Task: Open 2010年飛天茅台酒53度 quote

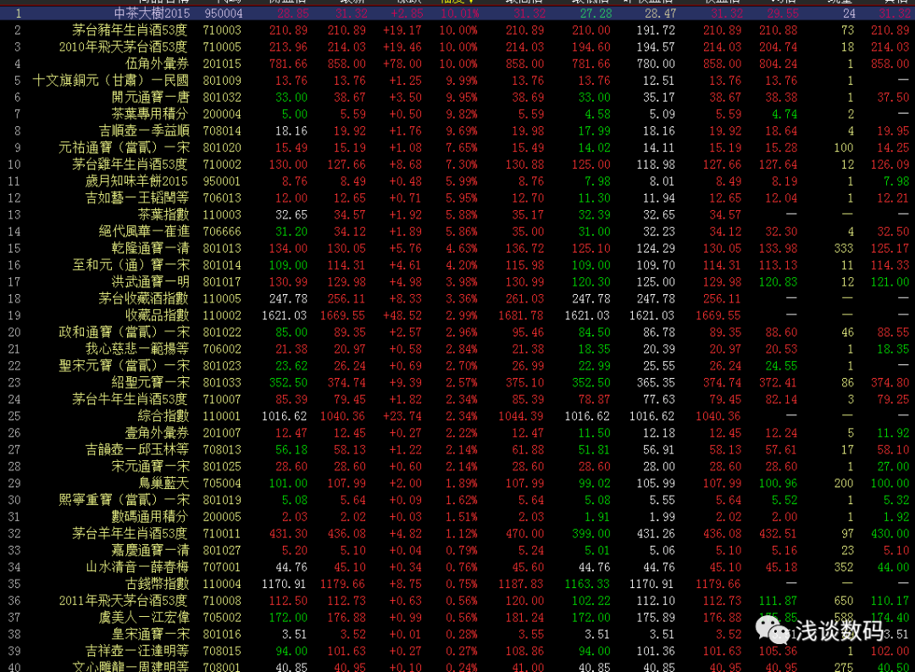Action: [x=124, y=47]
